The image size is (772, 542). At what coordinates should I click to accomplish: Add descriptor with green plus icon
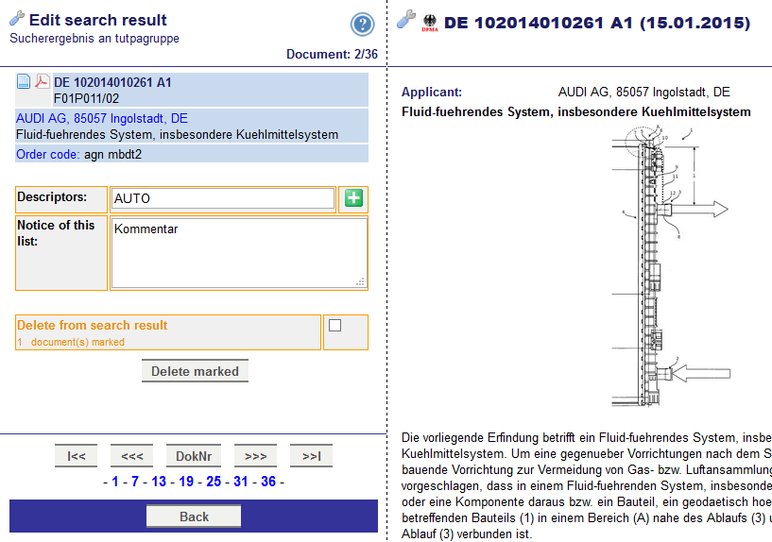(x=353, y=198)
